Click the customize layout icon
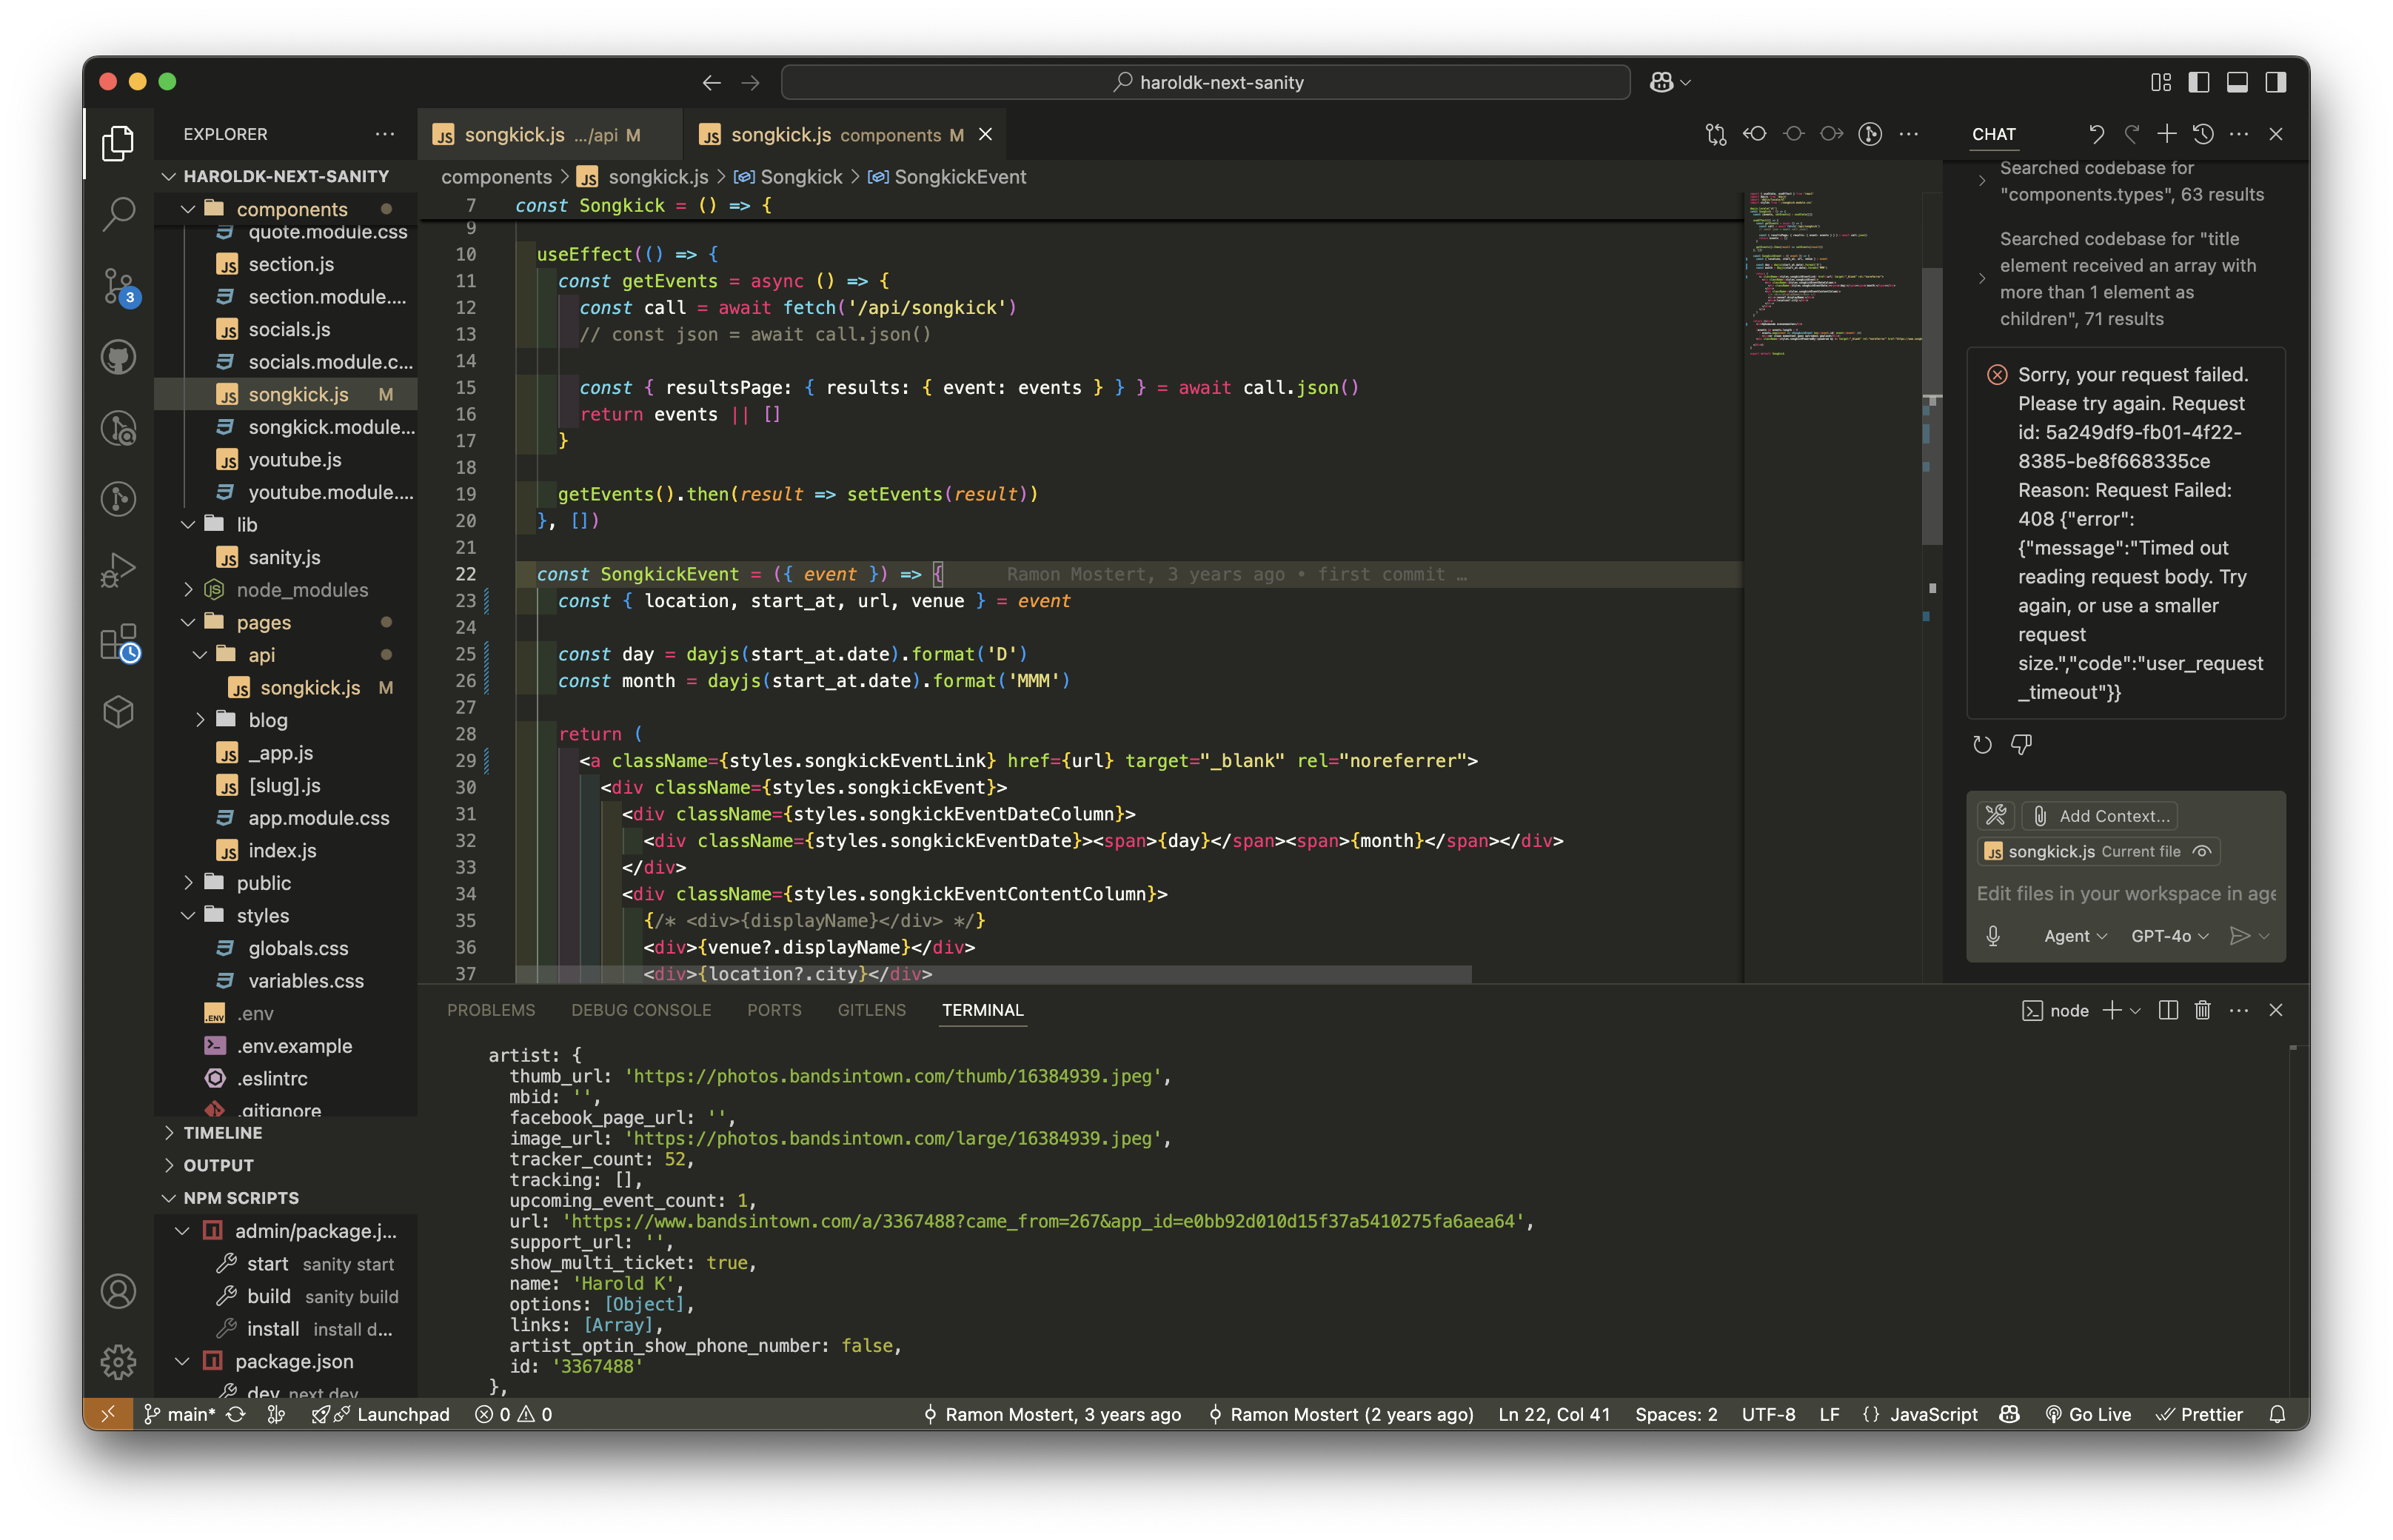Image resolution: width=2393 pixels, height=1540 pixels. click(2161, 82)
